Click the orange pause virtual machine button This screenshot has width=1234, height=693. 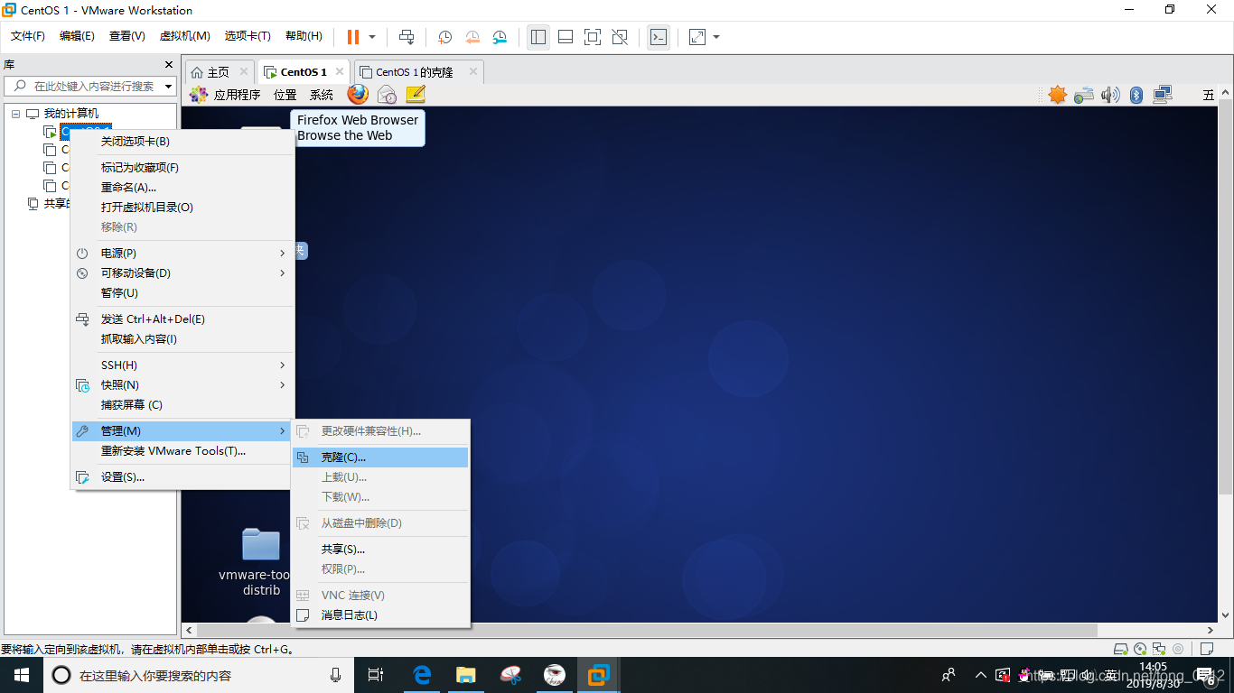352,37
